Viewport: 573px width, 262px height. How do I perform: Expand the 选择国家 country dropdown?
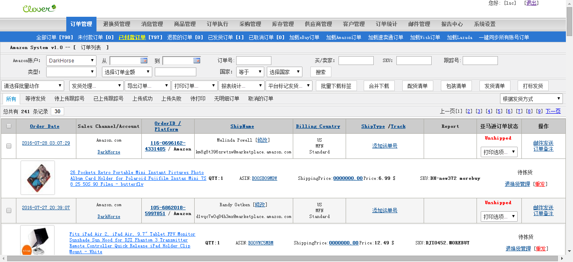tap(284, 72)
